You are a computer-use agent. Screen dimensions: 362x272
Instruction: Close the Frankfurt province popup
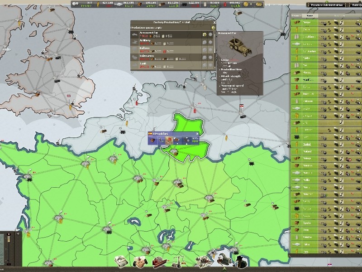(197, 134)
